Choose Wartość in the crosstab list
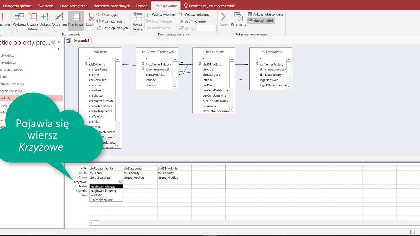This screenshot has width=420, height=236. [x=106, y=195]
